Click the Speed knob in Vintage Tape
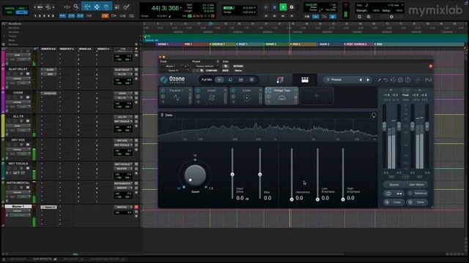The height and width of the screenshot is (263, 469). 195,175
